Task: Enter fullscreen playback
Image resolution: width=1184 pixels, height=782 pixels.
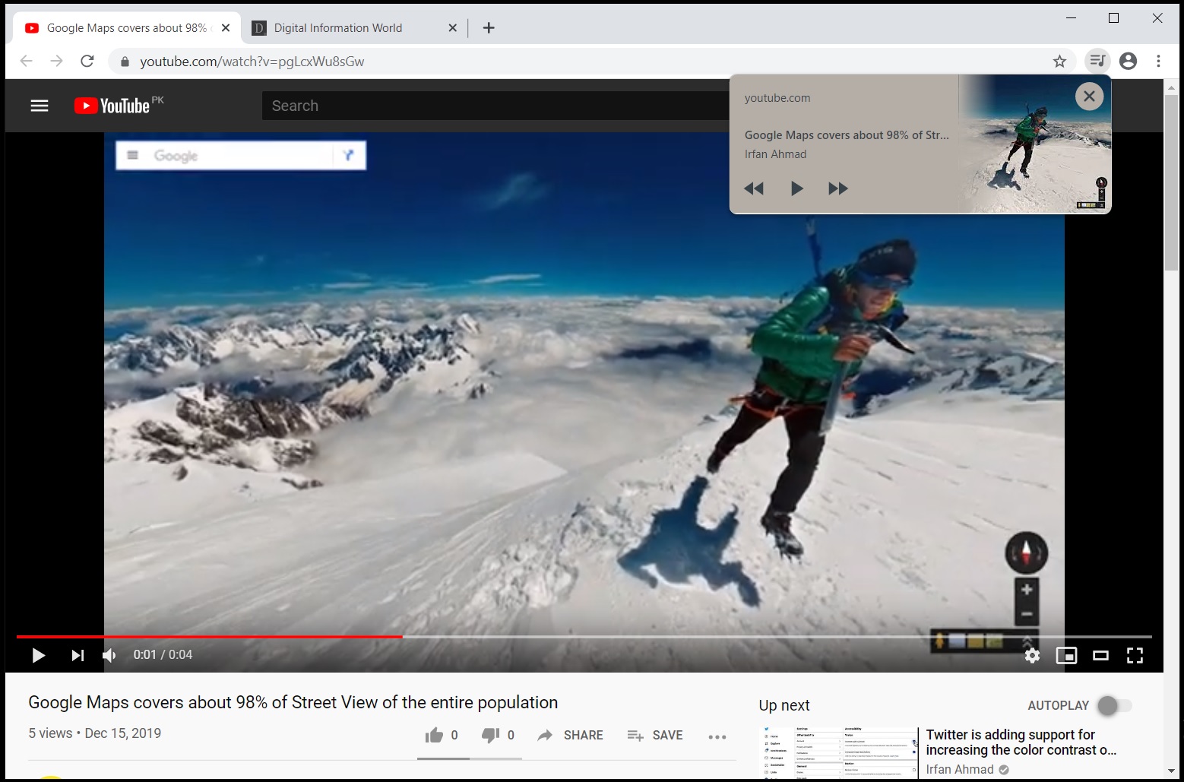Action: tap(1135, 655)
